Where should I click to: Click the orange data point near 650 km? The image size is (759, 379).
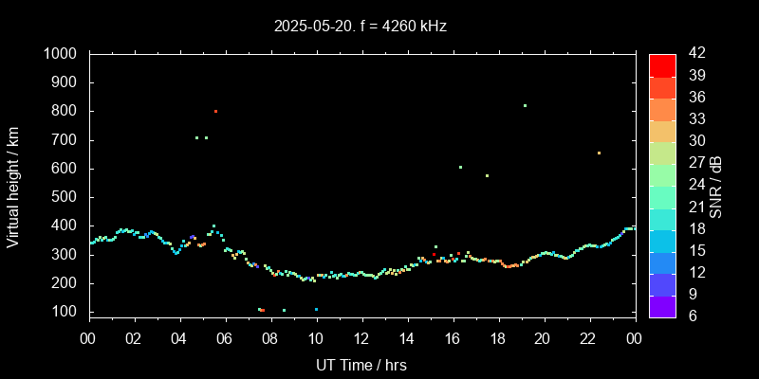599,153
